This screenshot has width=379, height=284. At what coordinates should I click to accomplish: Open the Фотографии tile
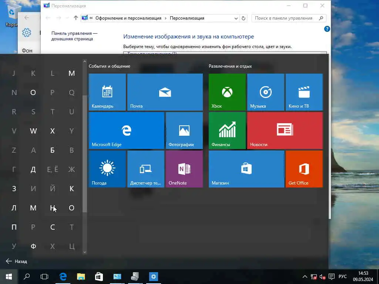click(184, 131)
